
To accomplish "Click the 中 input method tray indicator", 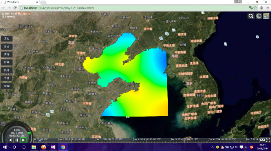I will [246, 147].
